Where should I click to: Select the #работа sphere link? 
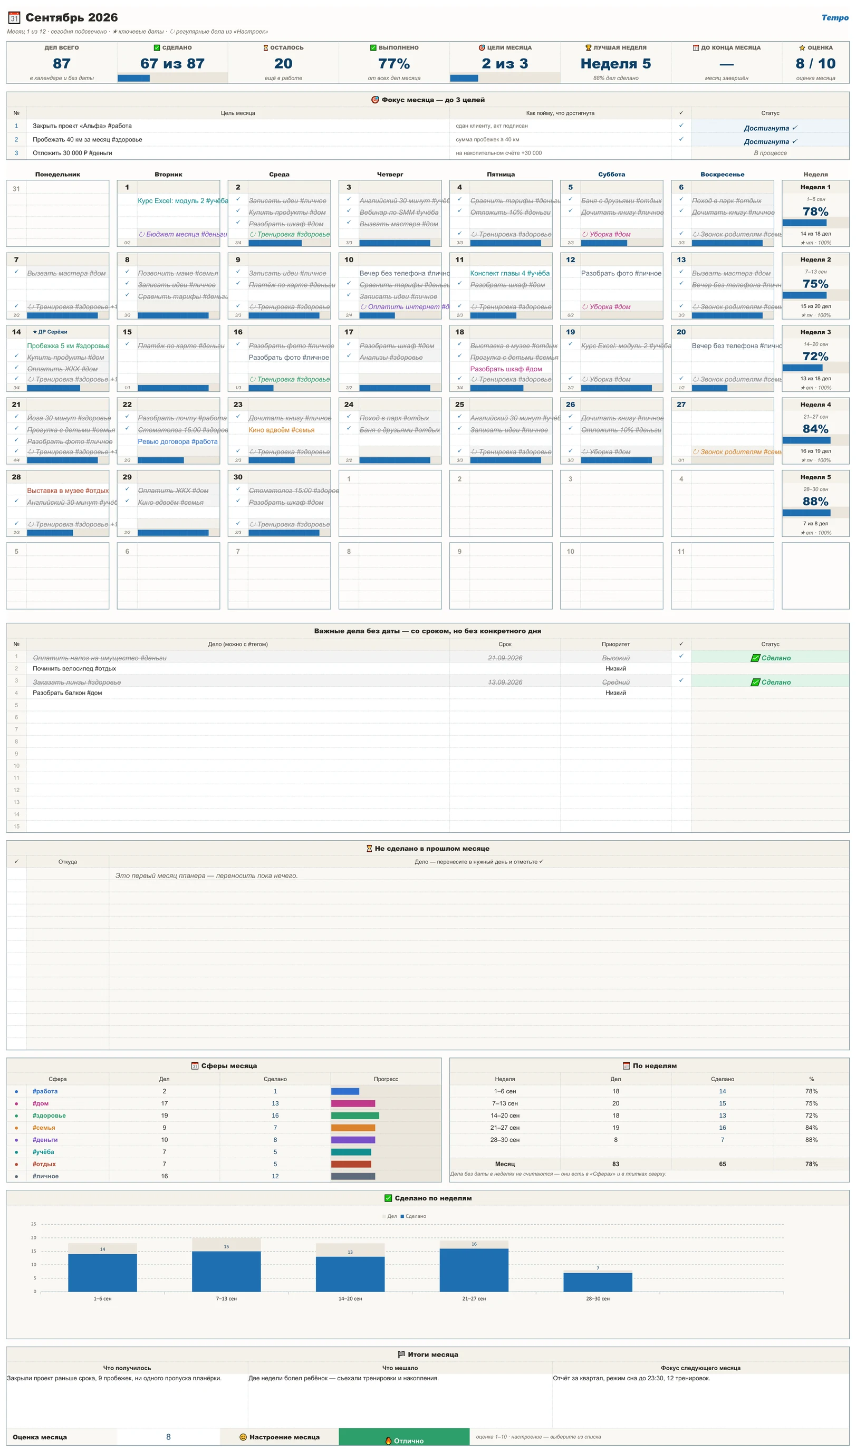click(45, 1092)
